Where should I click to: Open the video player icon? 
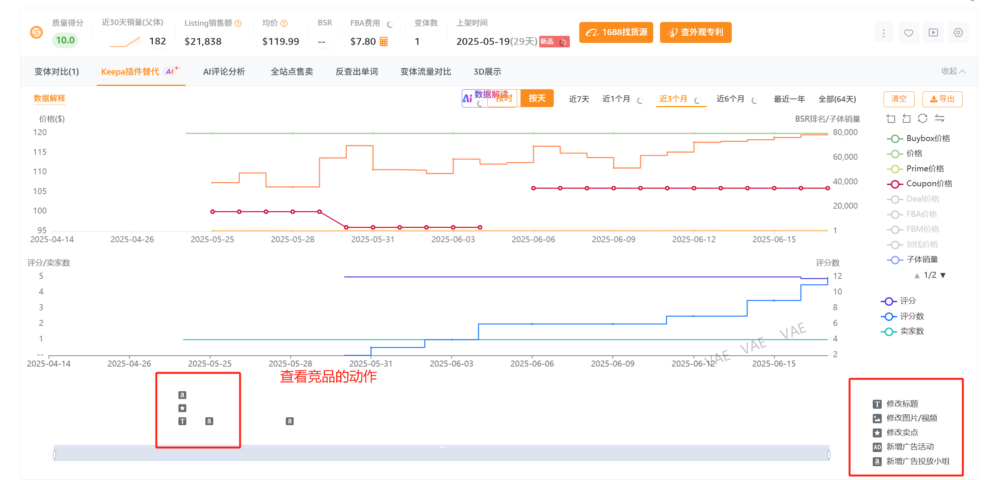(x=933, y=33)
